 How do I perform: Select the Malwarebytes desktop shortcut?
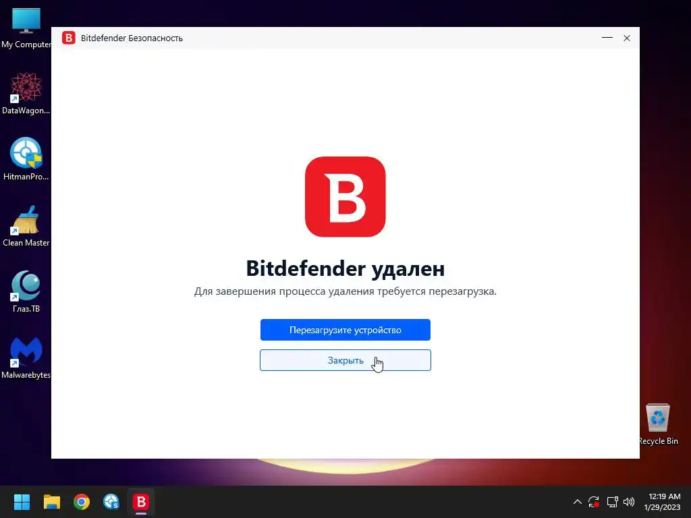[26, 357]
